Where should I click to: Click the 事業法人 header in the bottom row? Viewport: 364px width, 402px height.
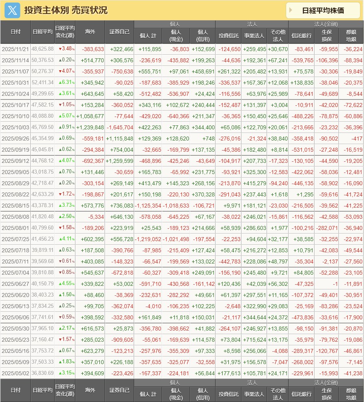254,394
